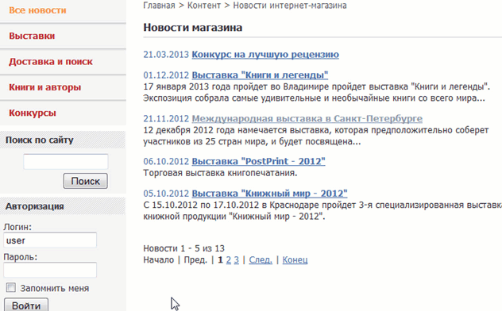The height and width of the screenshot is (311, 502).
Task: Open Международная выставка в Санкт-Петербурге link
Action: [x=307, y=118]
